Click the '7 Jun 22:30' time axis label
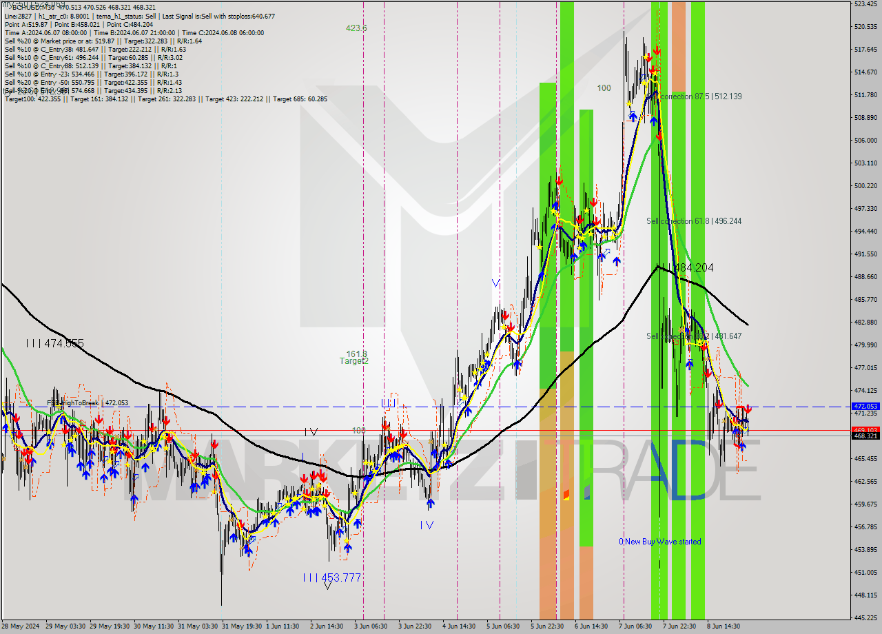Viewport: 882px width, 634px height. pyautogui.click(x=680, y=626)
